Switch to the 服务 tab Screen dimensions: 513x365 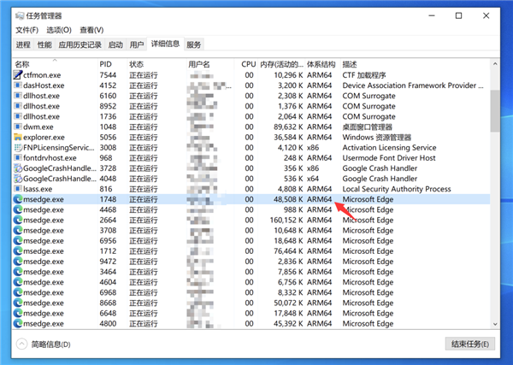(194, 44)
